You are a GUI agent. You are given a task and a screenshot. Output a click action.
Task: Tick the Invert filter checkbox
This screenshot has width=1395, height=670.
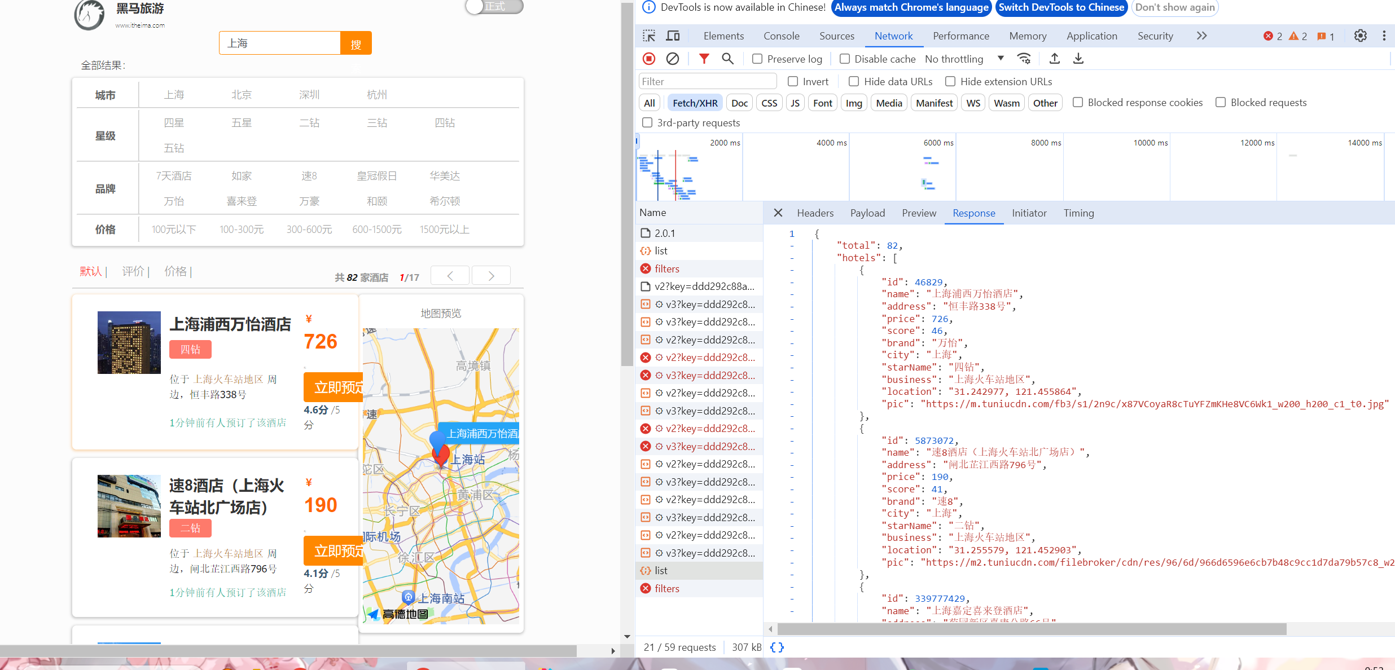[x=793, y=81]
